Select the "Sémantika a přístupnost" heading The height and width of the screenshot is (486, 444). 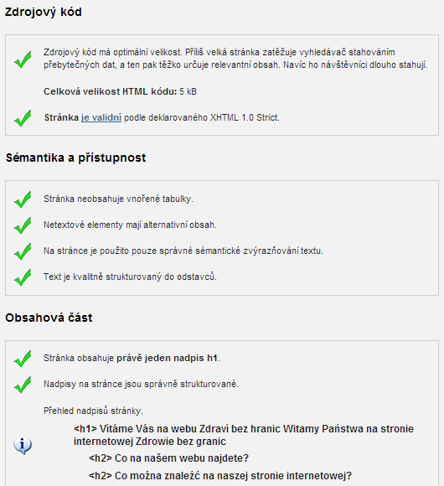76,158
